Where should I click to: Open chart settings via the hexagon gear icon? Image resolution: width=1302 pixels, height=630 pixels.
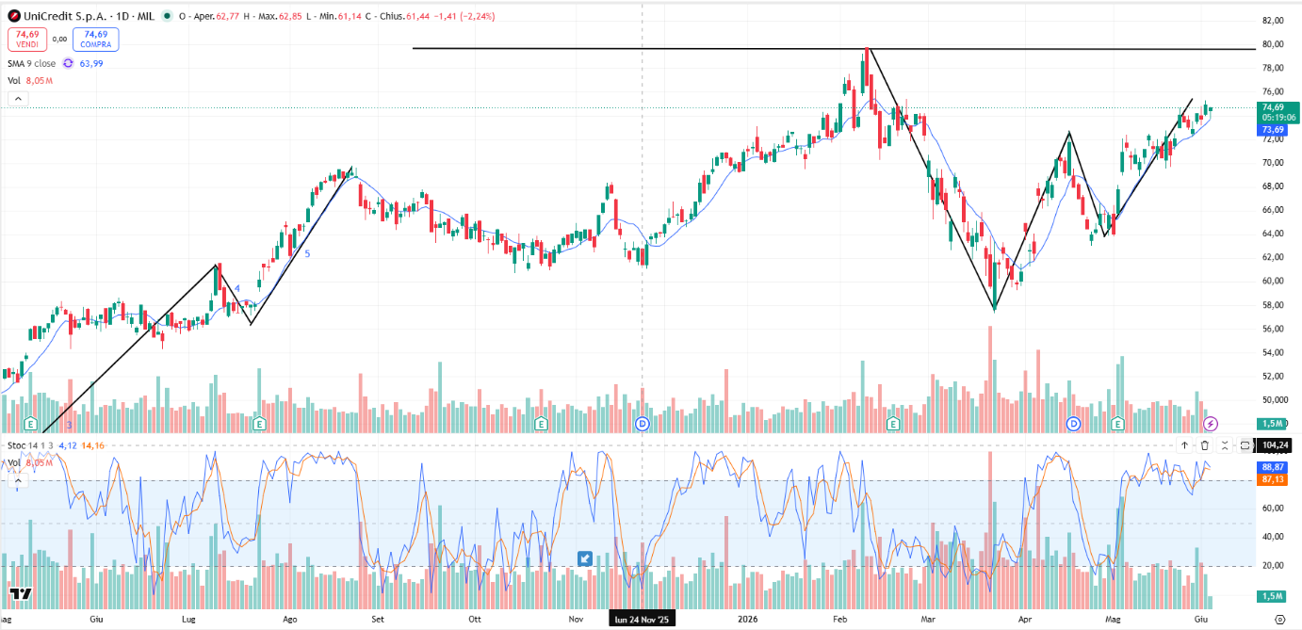coord(1278,619)
